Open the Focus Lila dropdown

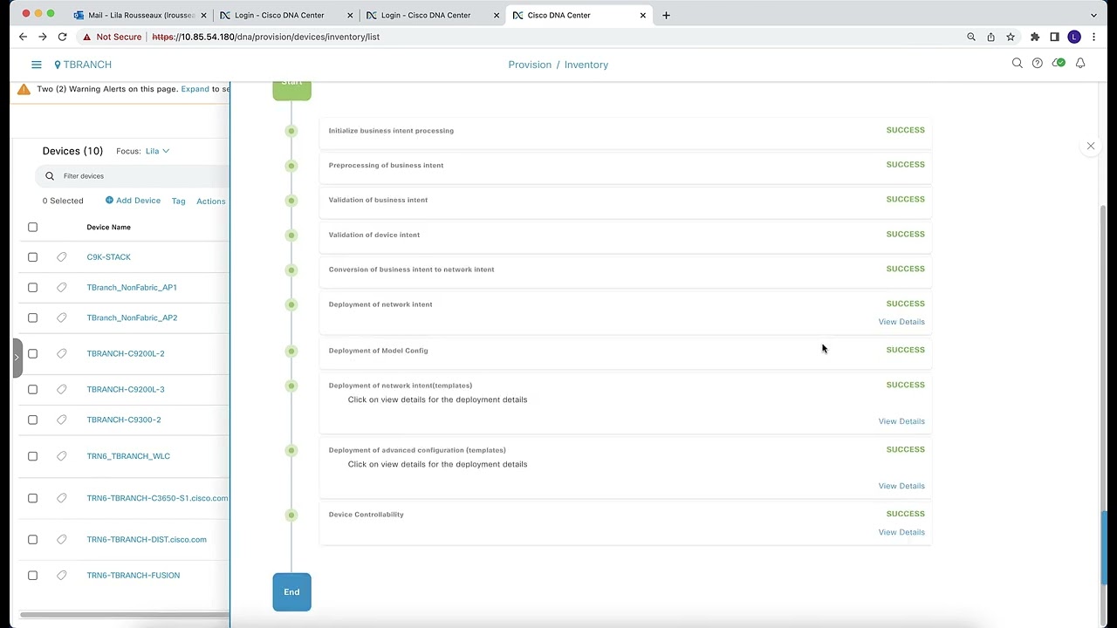[157, 151]
